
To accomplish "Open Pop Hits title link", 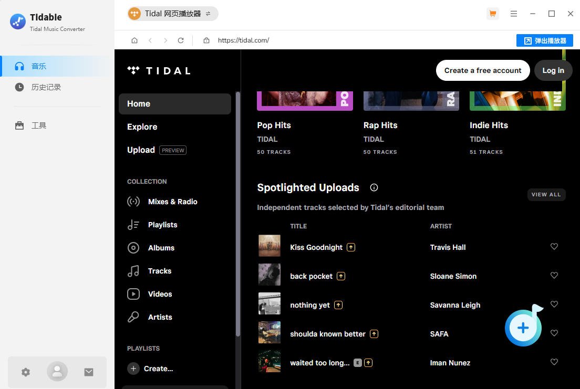I will click(x=274, y=125).
